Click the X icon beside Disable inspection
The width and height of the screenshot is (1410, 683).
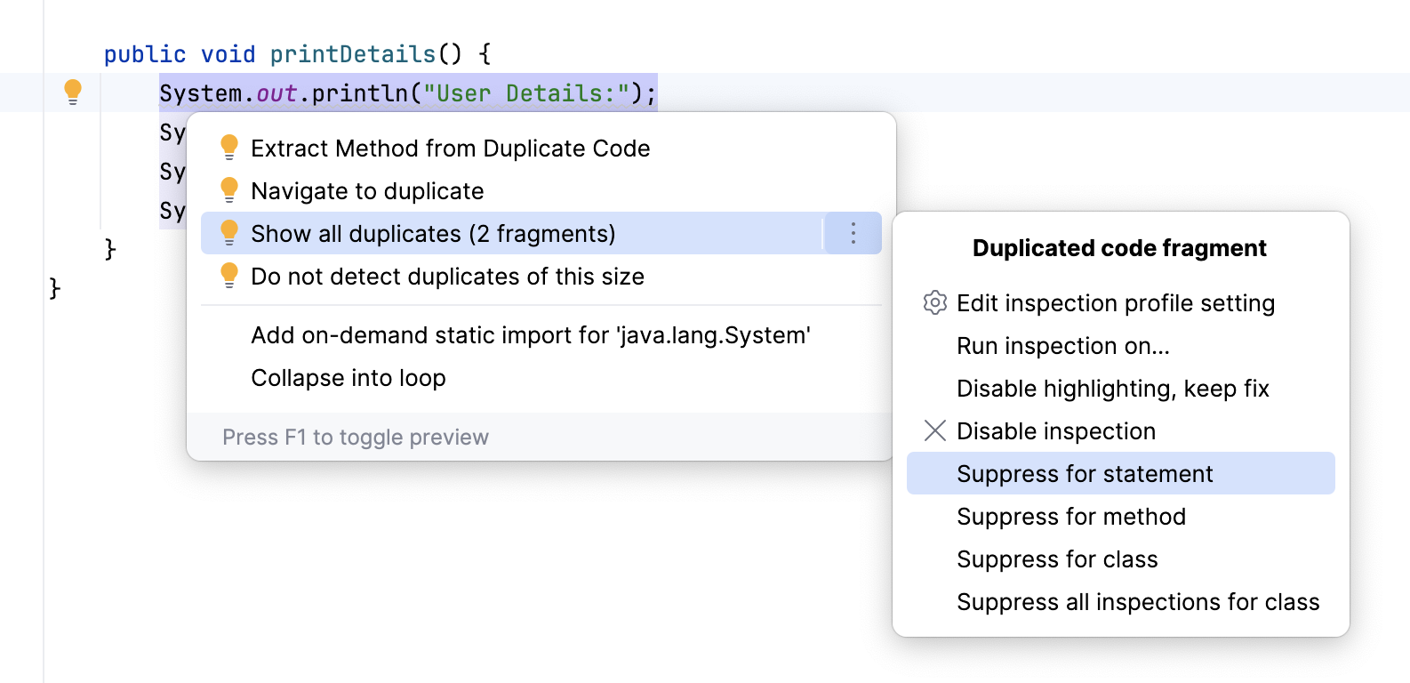(934, 430)
